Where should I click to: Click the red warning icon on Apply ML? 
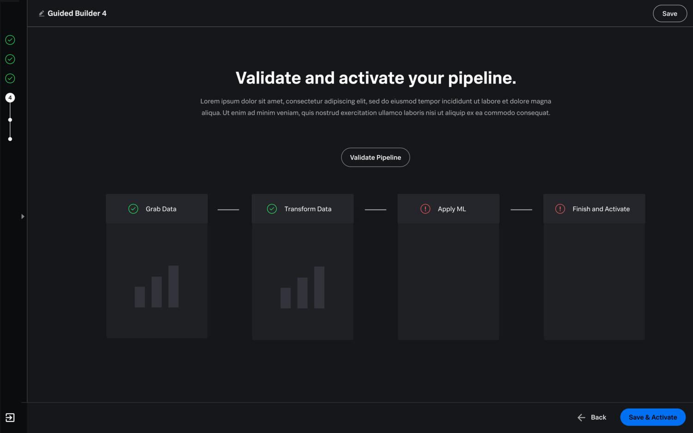tap(426, 209)
